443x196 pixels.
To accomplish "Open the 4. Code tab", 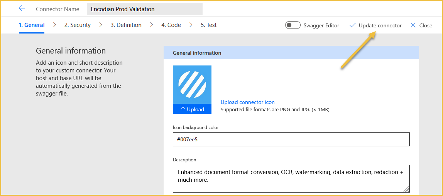I will click(x=171, y=25).
